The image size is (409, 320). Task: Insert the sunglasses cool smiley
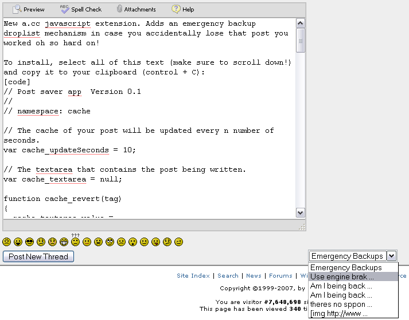29,242
